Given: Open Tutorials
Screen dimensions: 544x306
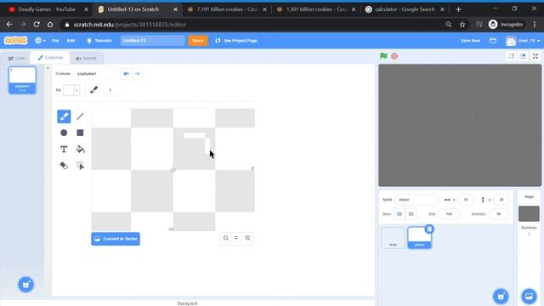Looking at the screenshot, I should click(x=99, y=41).
